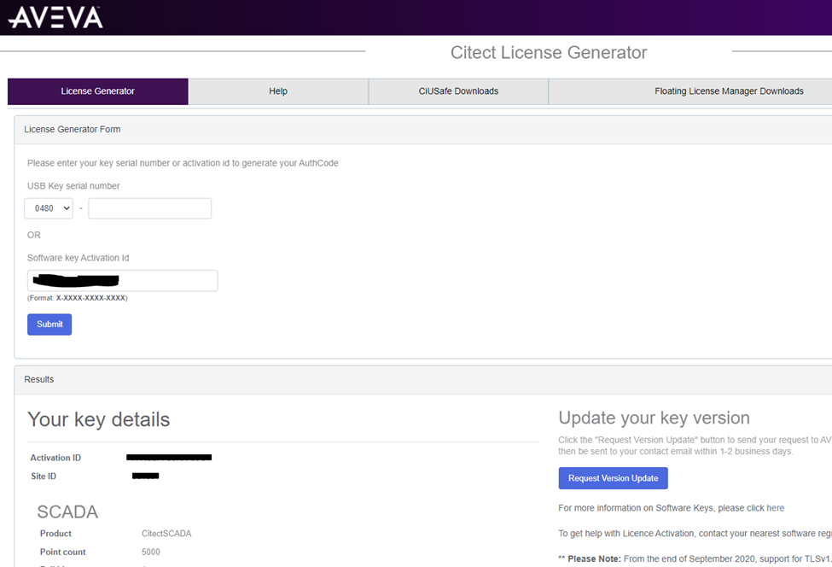The height and width of the screenshot is (567, 832).
Task: Select the 'Please enter your key serial number' instruction
Action: click(183, 163)
